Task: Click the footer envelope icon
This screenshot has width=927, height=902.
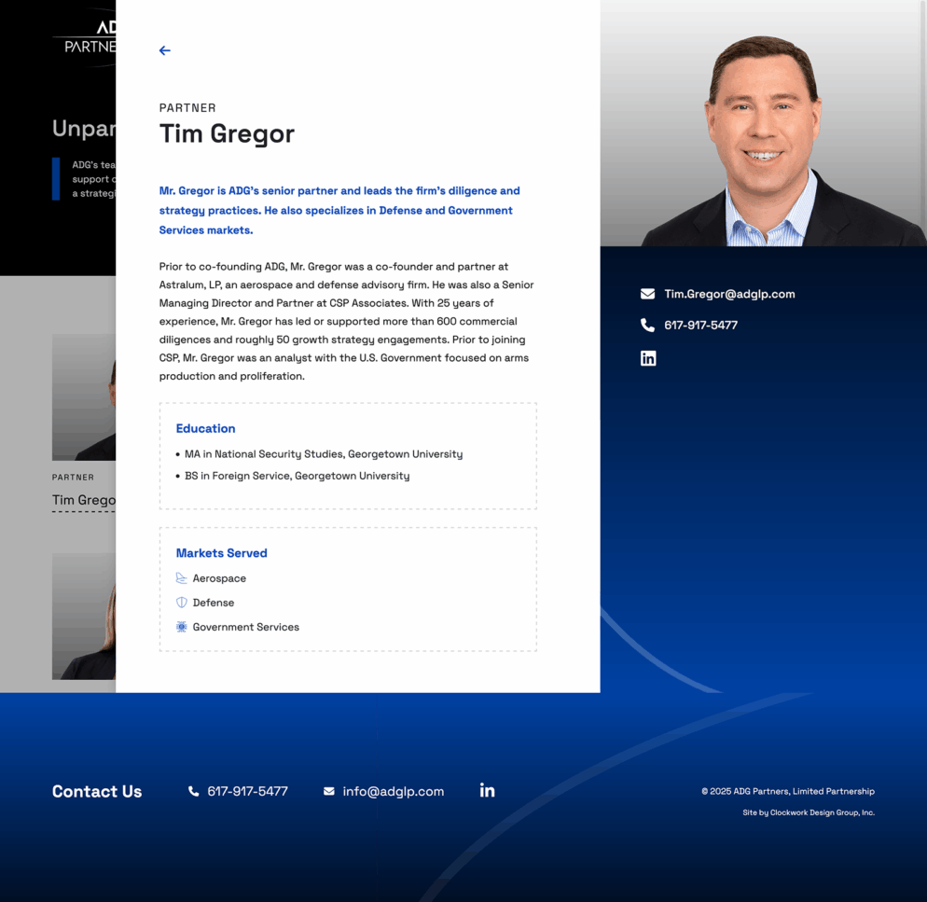Action: coord(328,791)
